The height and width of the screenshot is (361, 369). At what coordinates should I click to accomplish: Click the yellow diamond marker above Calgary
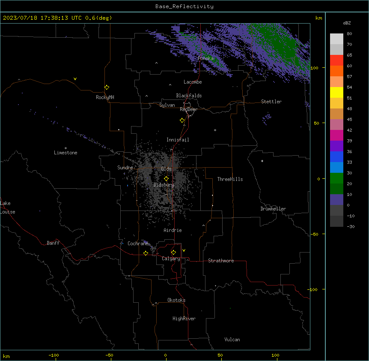tap(173, 252)
